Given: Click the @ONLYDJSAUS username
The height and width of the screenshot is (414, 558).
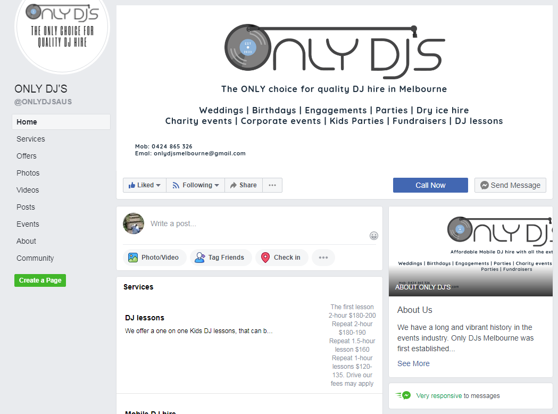Looking at the screenshot, I should (x=43, y=102).
